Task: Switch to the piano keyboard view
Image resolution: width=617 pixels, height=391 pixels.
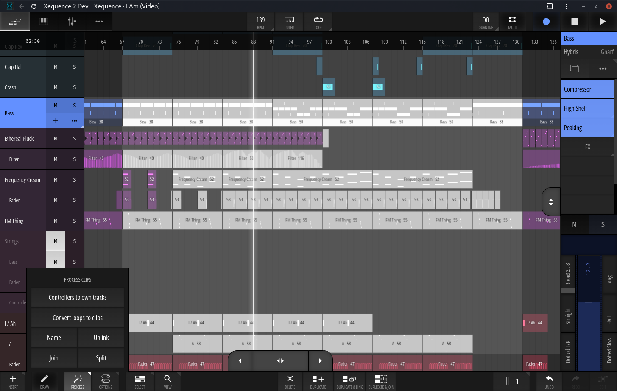Action: [x=44, y=22]
